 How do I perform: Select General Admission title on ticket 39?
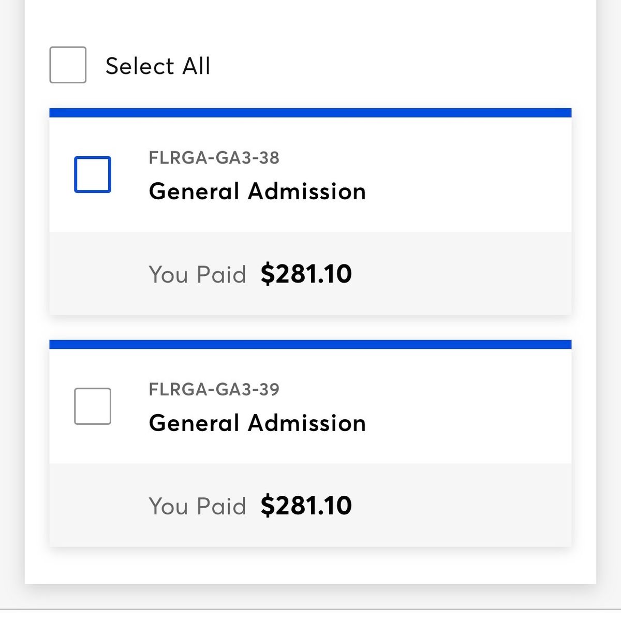pyautogui.click(x=257, y=423)
